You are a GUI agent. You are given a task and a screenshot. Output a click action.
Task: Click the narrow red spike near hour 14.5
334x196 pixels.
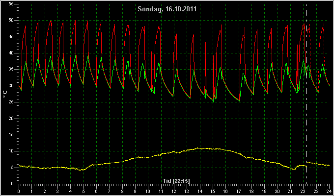pyautogui.click(x=205, y=43)
